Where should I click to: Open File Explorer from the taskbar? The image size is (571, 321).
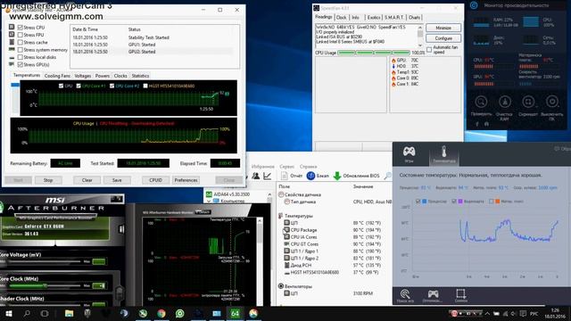(70, 313)
